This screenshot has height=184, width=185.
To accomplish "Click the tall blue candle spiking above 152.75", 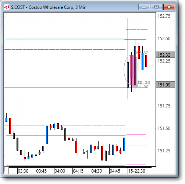I will (x=128, y=75).
